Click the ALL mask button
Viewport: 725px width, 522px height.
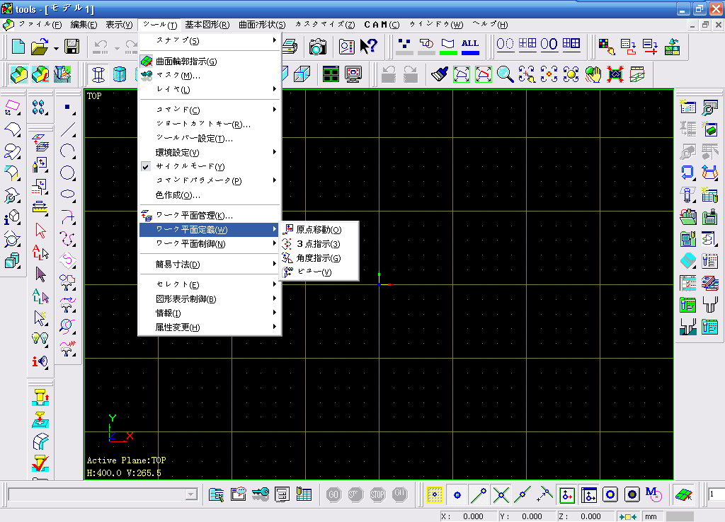pyautogui.click(x=470, y=46)
